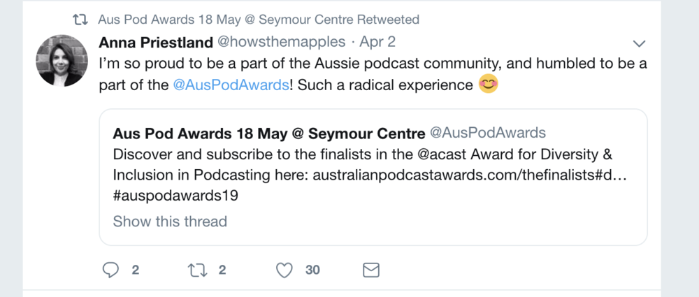Click the Anna Priestland display name
This screenshot has width=699, height=297.
tap(157, 42)
